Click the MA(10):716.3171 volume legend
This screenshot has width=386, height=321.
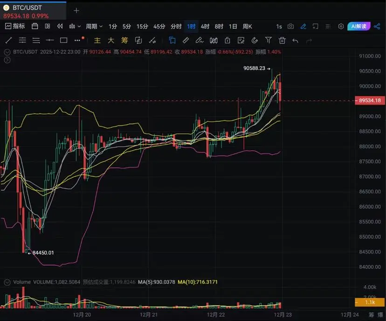click(198, 282)
